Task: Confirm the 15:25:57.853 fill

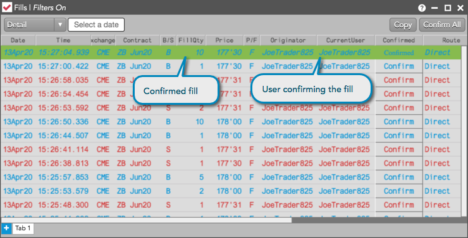Action: (399, 177)
